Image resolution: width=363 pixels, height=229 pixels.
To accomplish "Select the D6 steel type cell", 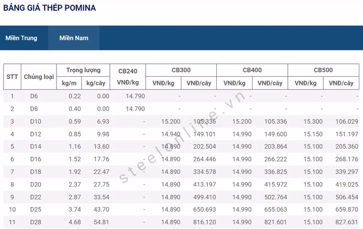I will click(34, 96).
